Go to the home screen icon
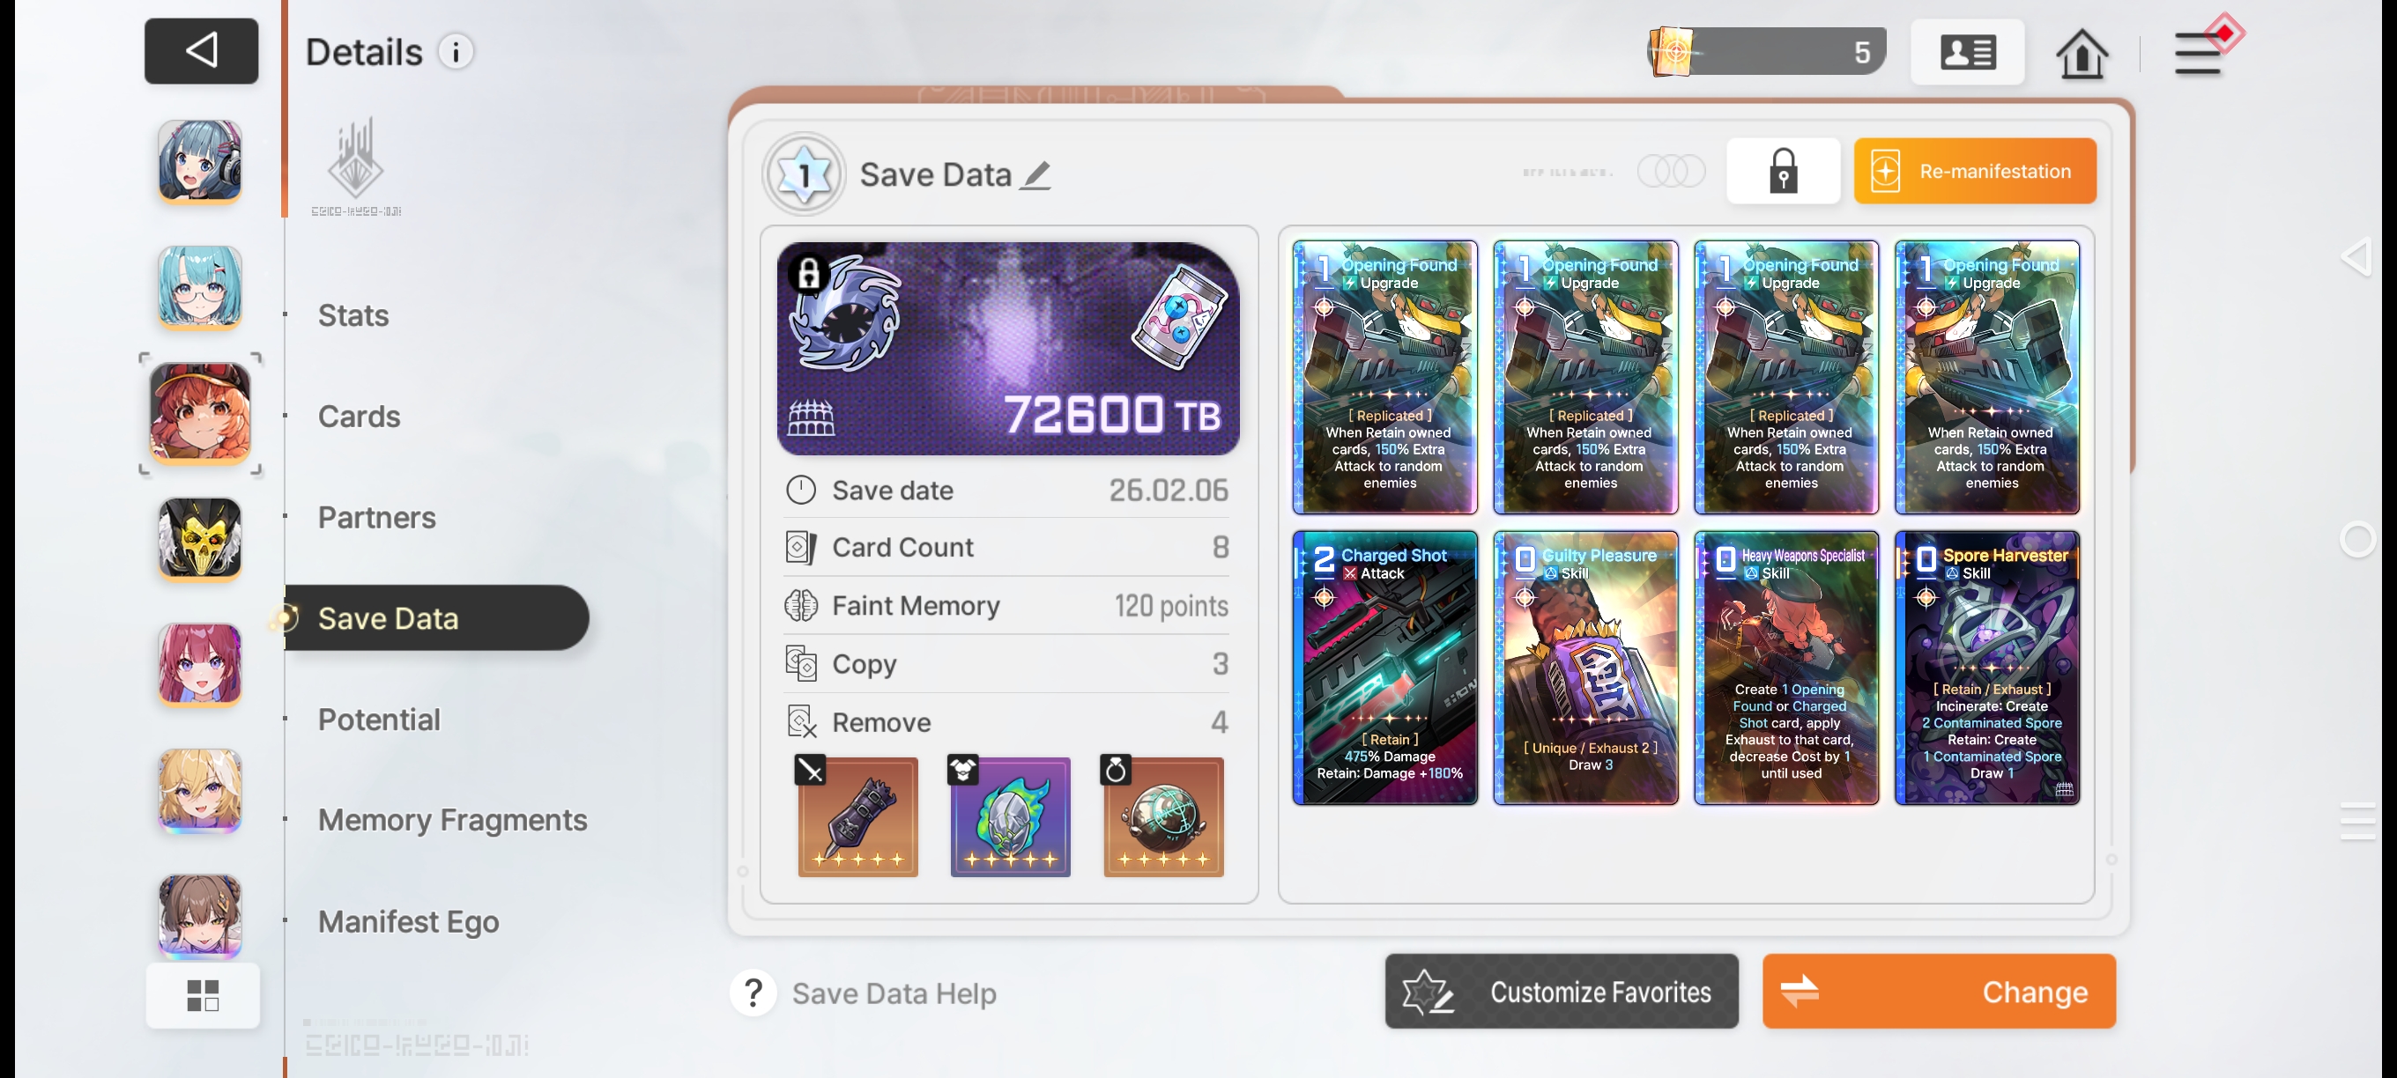 pyautogui.click(x=2081, y=53)
